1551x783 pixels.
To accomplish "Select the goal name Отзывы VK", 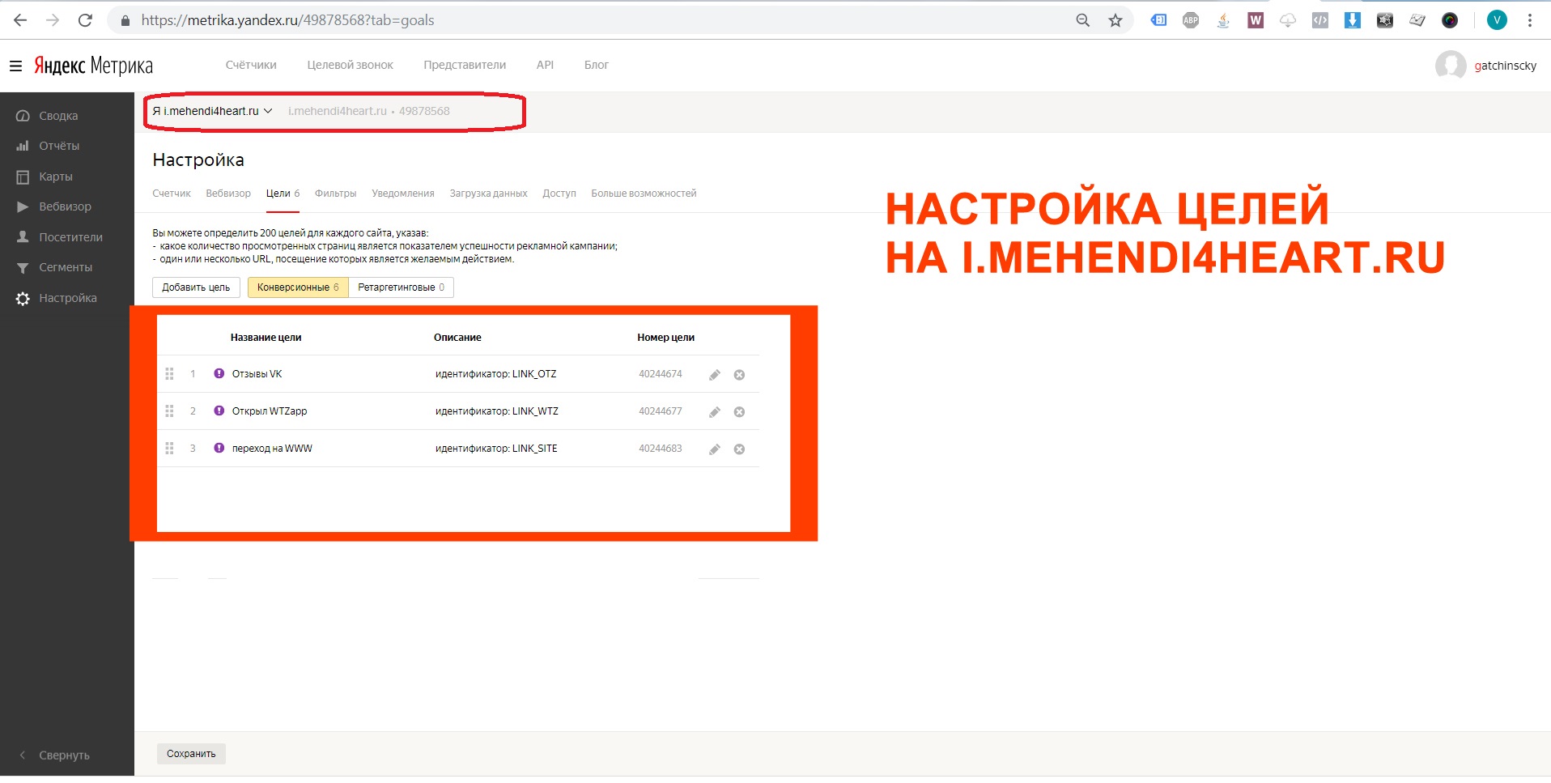I will tap(257, 374).
